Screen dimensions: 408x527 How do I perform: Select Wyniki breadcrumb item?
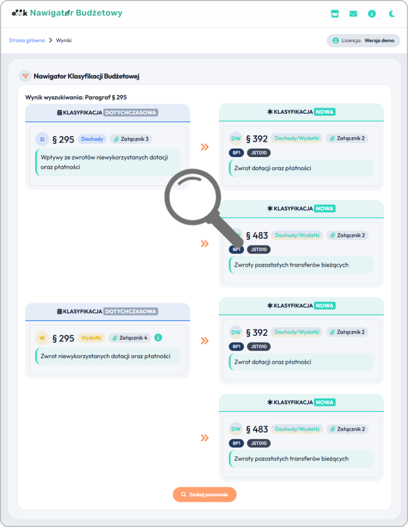(64, 40)
